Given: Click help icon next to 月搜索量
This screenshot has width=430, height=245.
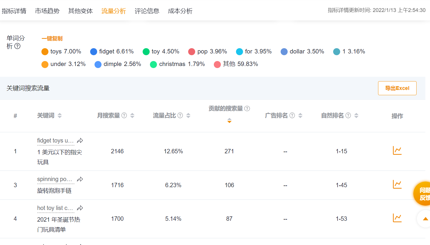Looking at the screenshot, I should pyautogui.click(x=124, y=116).
